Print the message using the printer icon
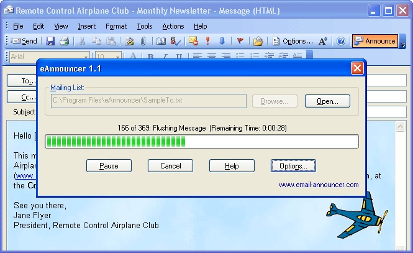This screenshot has width=413, height=253. [x=64, y=41]
